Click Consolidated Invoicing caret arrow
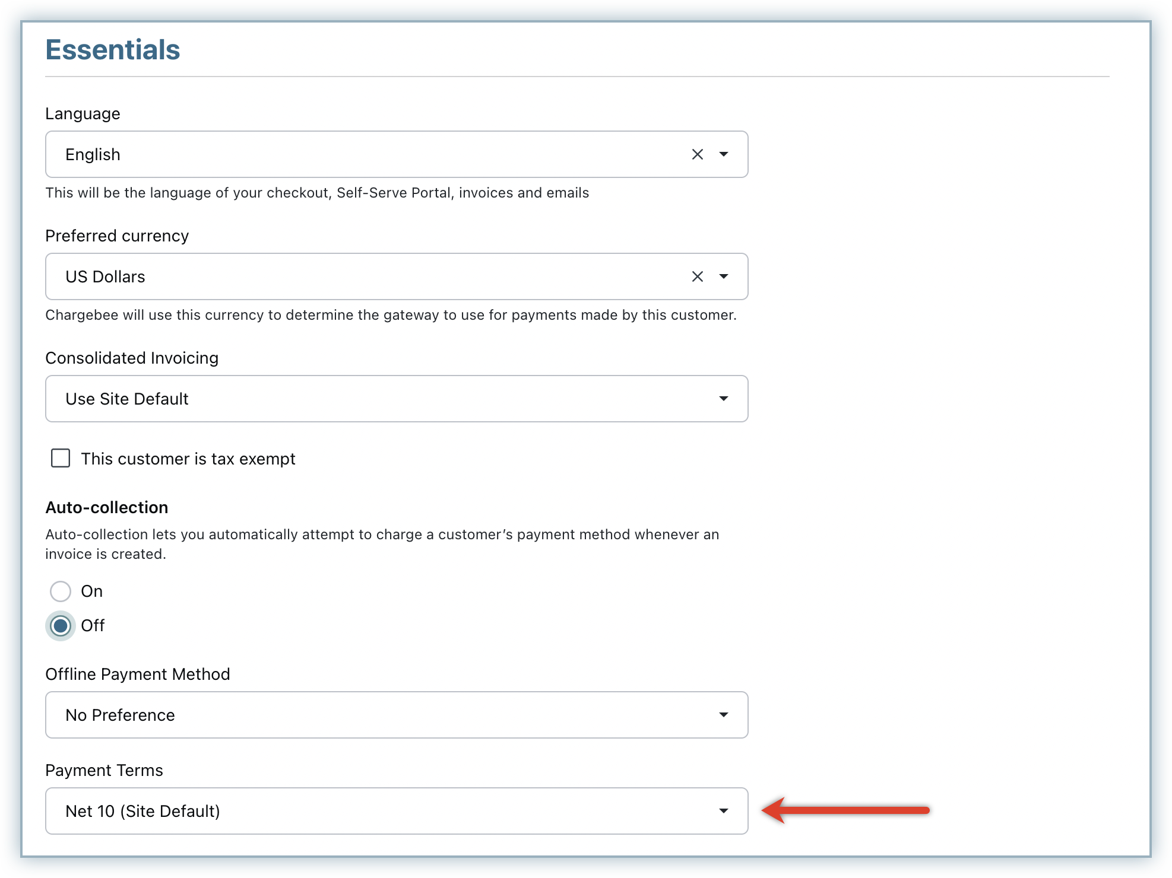The image size is (1172, 878). 723,399
